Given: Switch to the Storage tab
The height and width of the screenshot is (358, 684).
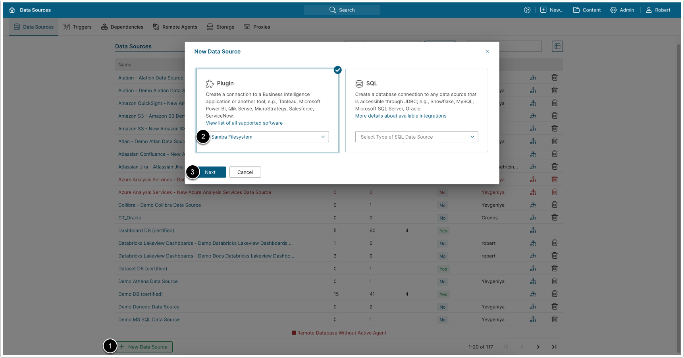Looking at the screenshot, I should tap(220, 27).
